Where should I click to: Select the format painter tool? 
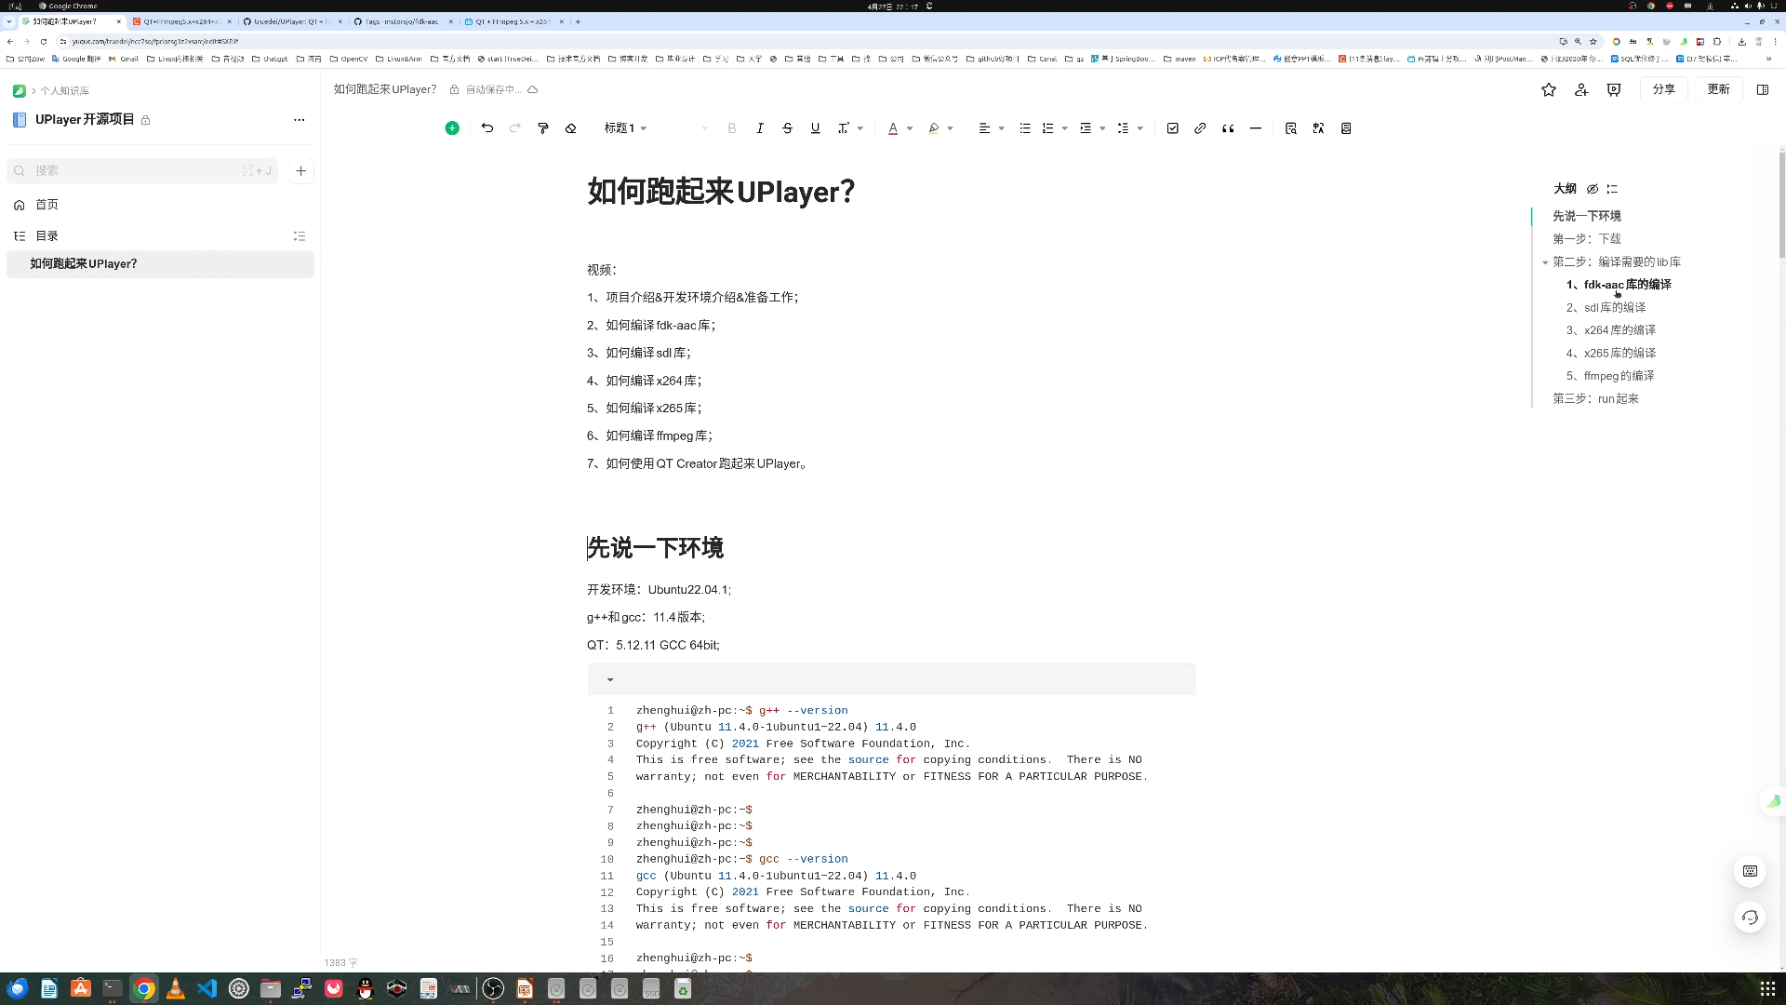543,128
